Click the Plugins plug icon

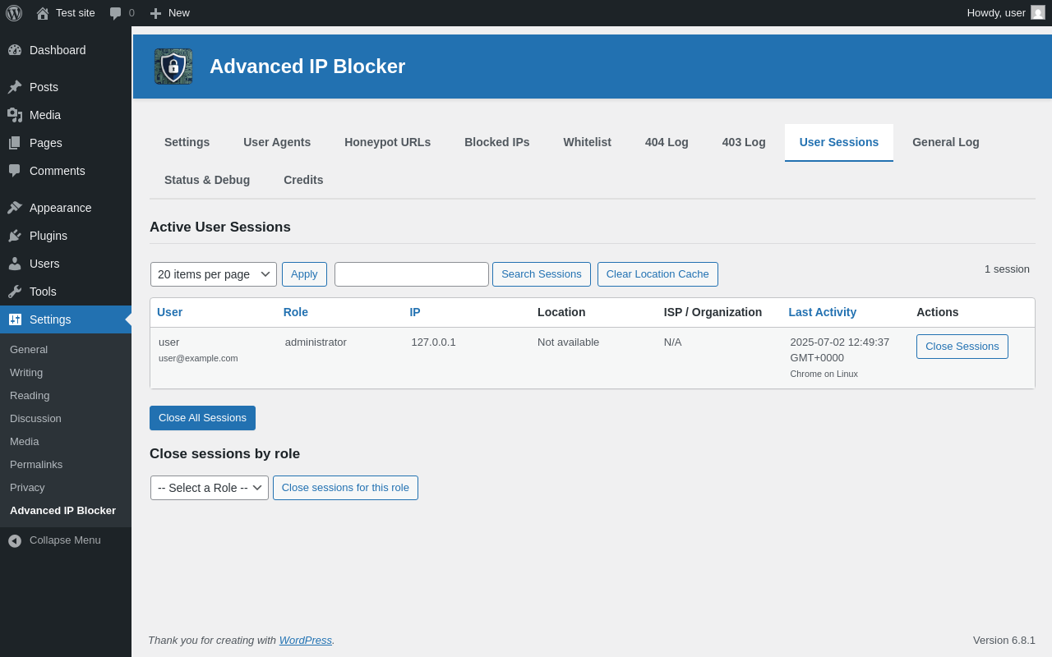15,236
